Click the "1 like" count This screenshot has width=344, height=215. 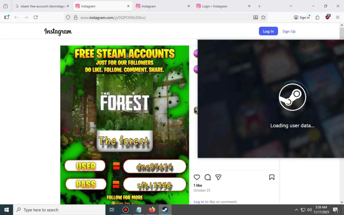pos(198,185)
